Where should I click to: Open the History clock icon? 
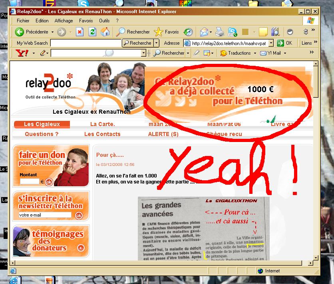coord(188,32)
